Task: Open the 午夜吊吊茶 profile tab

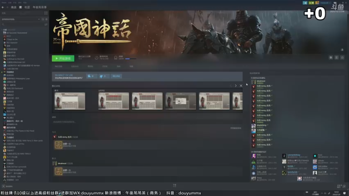Action: (x=40, y=7)
